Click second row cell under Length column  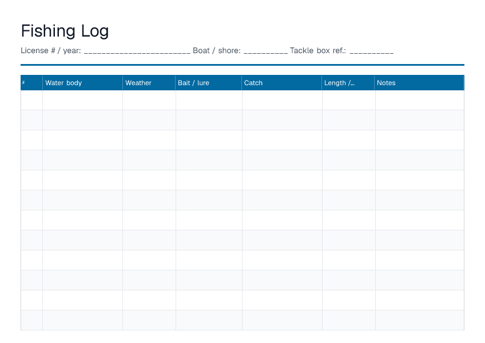click(349, 120)
